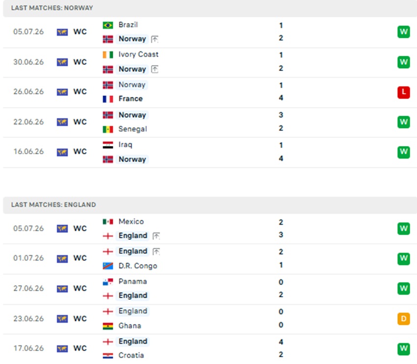Click the Mexico flag icon
Viewport: 417px width, 364px height.
[108, 221]
